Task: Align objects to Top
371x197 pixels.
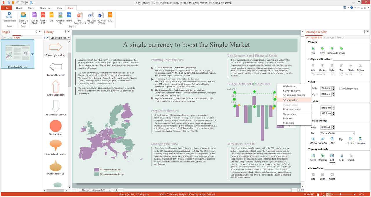Action: point(341,68)
